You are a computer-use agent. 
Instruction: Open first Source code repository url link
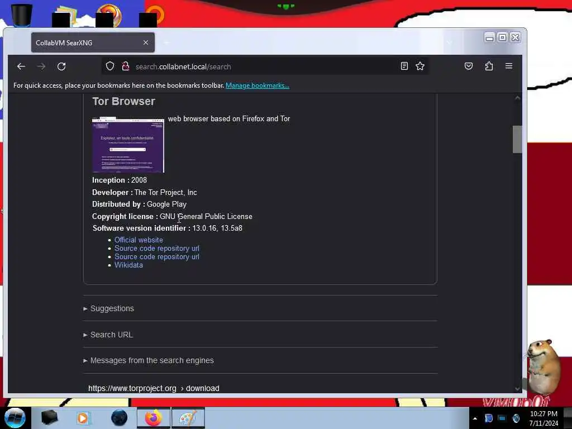pos(157,249)
